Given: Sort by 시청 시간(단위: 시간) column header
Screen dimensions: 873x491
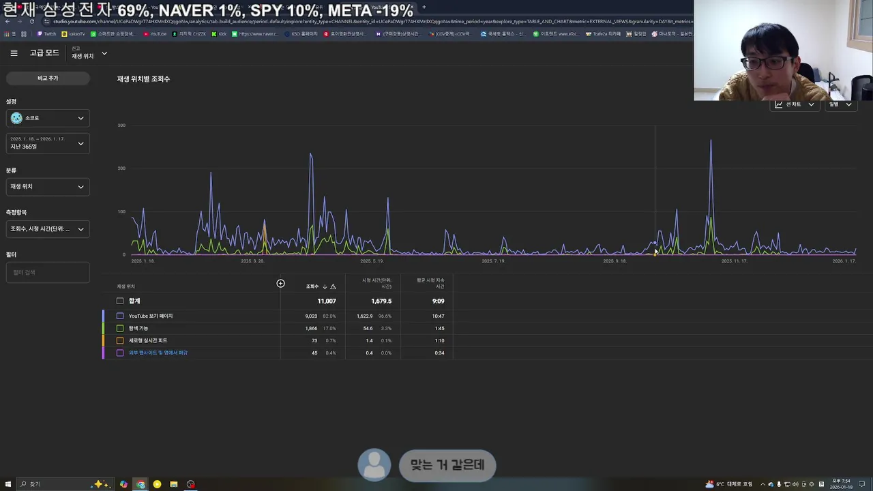Looking at the screenshot, I should tap(376, 283).
